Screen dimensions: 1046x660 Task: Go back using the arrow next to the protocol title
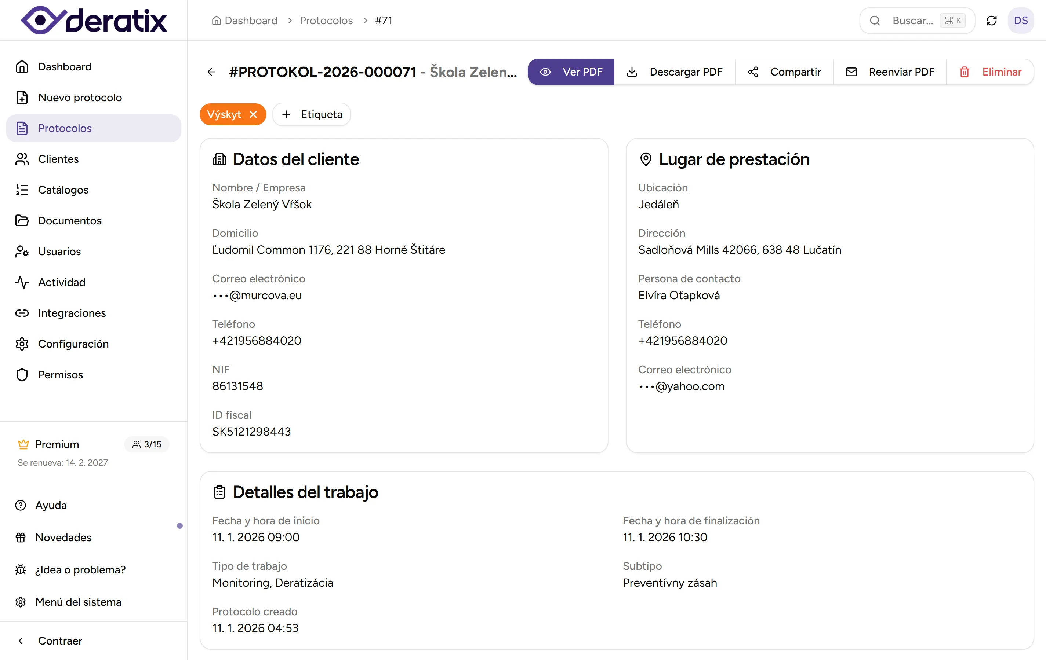click(211, 71)
